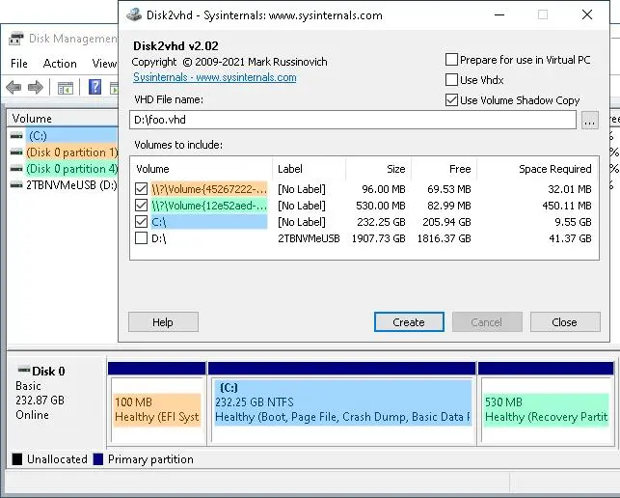Select the 100 MB EFI System partition block

click(x=157, y=410)
